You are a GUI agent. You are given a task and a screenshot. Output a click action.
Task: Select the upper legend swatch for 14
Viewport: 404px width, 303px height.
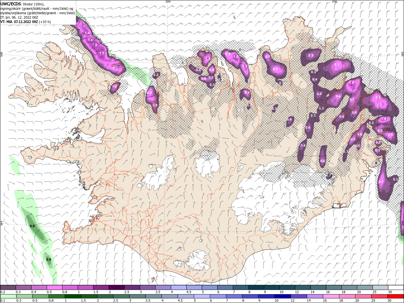318,288
